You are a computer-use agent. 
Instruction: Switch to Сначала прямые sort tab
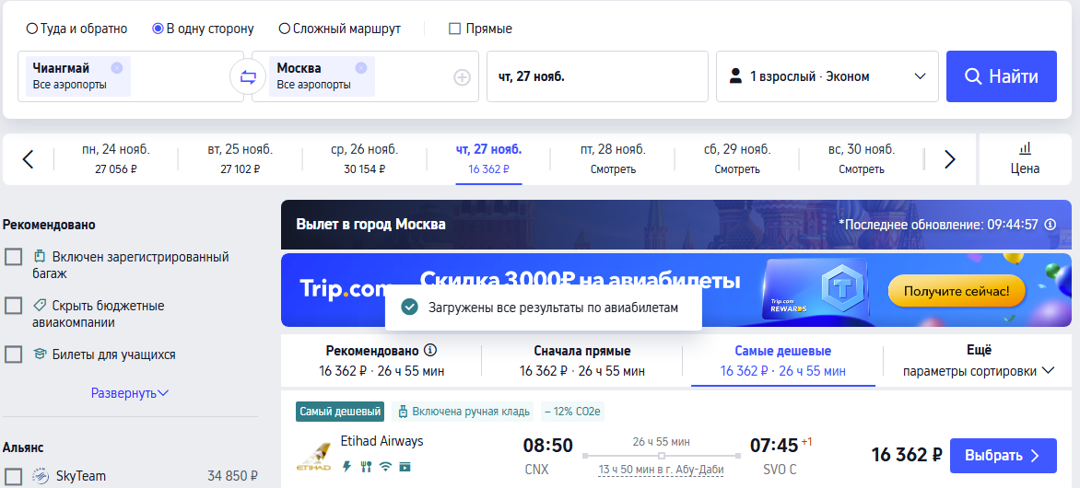(581, 361)
